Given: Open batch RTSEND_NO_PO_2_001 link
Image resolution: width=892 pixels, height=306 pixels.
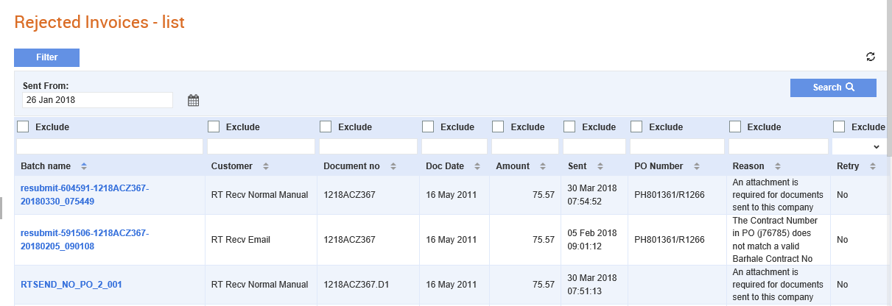Looking at the screenshot, I should click(71, 284).
